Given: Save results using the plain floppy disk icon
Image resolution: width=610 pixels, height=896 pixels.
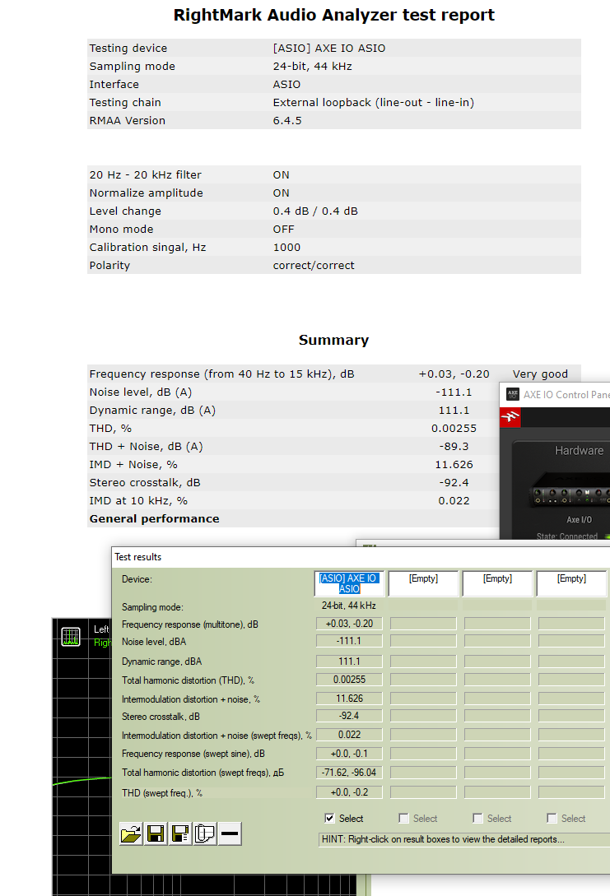Looking at the screenshot, I should [156, 833].
